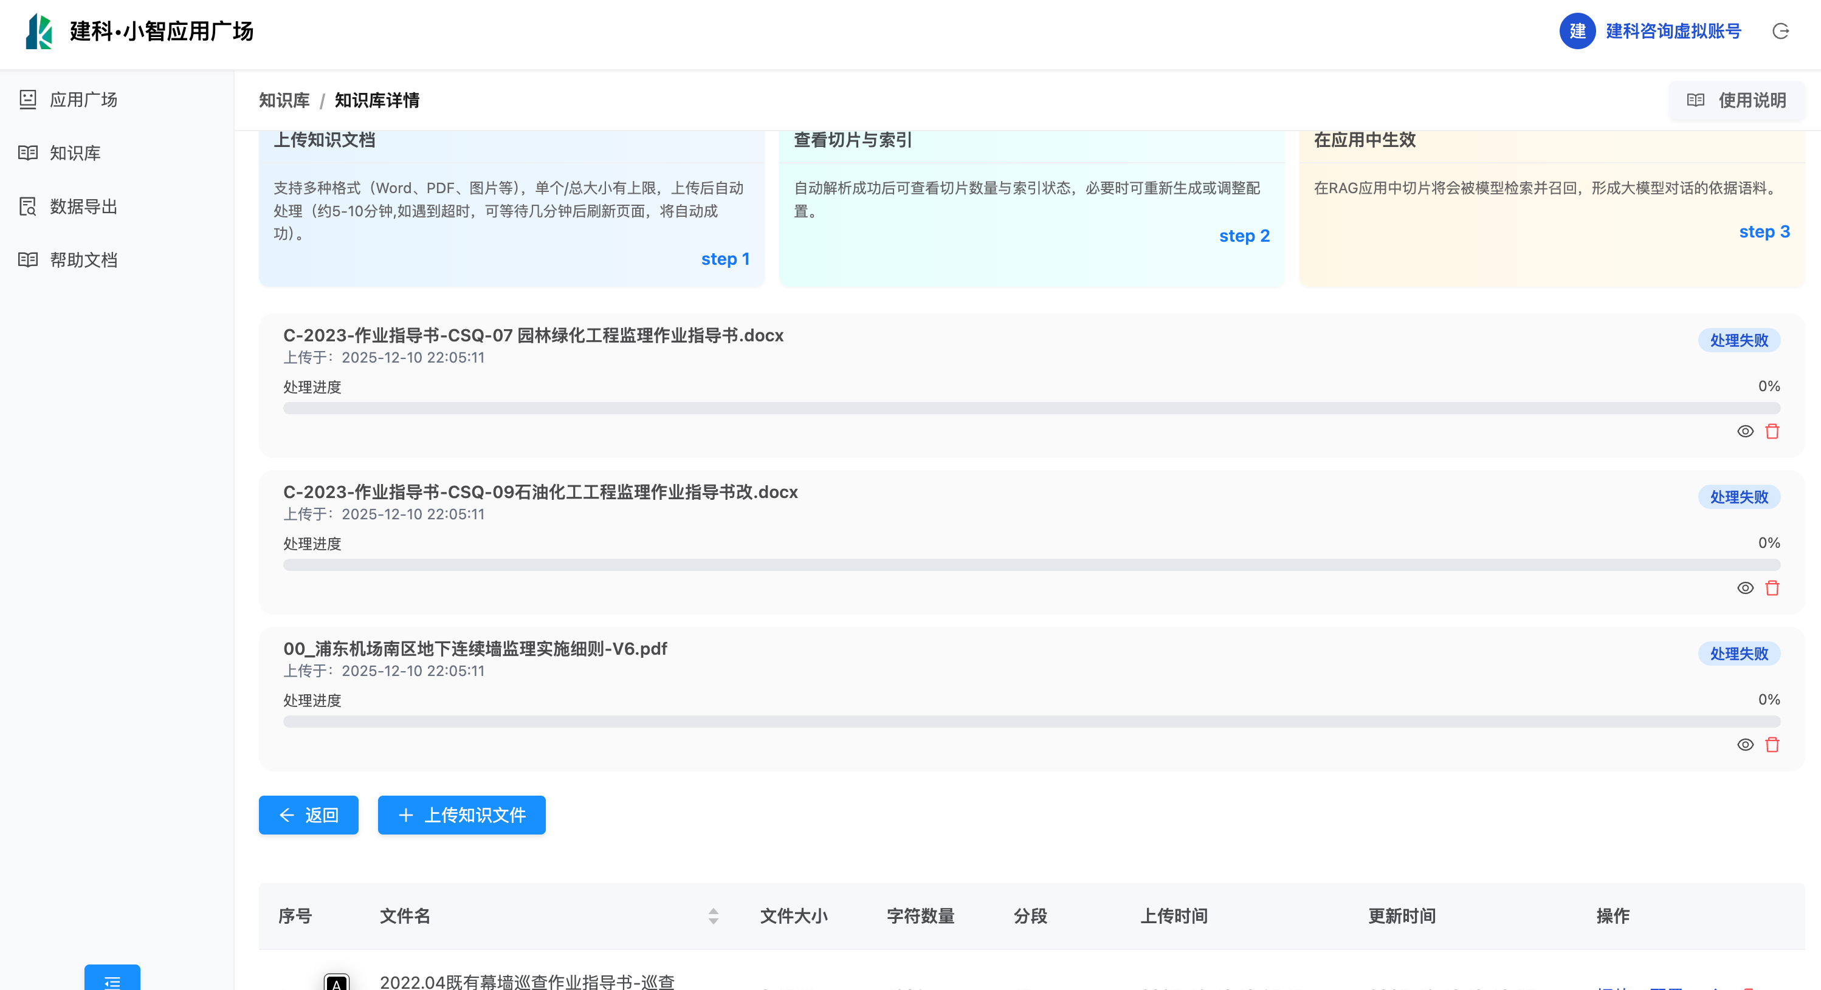Screen dimensions: 1821x990
Task: Click the 建科·小智应用广场 logo icon
Action: tap(39, 32)
